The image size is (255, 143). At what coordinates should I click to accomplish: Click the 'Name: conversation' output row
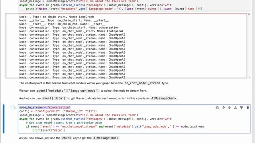[x=69, y=27]
